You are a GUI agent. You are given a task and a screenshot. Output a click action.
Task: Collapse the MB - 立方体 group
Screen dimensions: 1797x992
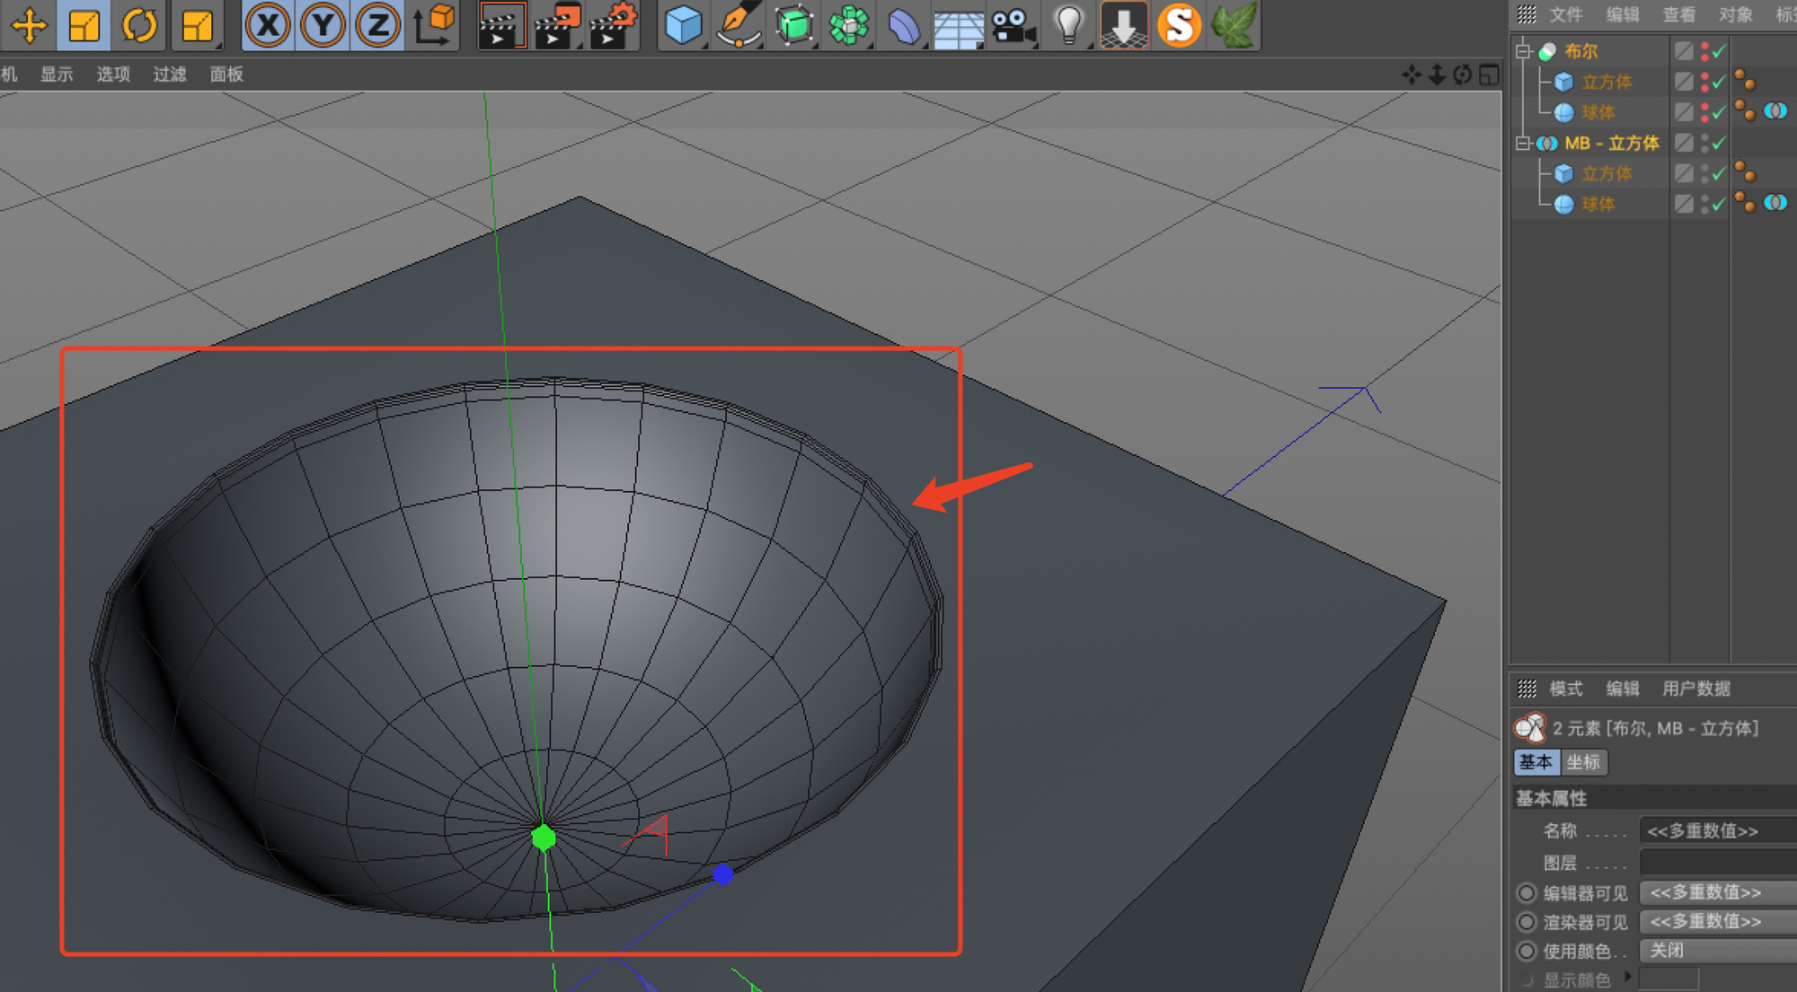click(1523, 143)
